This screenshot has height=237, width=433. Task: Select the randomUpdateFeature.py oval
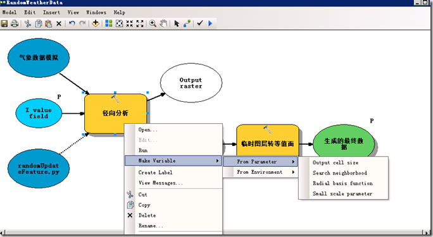tap(39, 169)
